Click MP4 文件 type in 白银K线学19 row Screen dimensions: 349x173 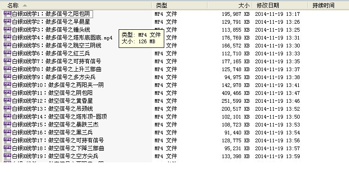pos(166,156)
